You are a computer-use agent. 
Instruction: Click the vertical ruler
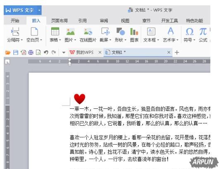click(x=7, y=120)
